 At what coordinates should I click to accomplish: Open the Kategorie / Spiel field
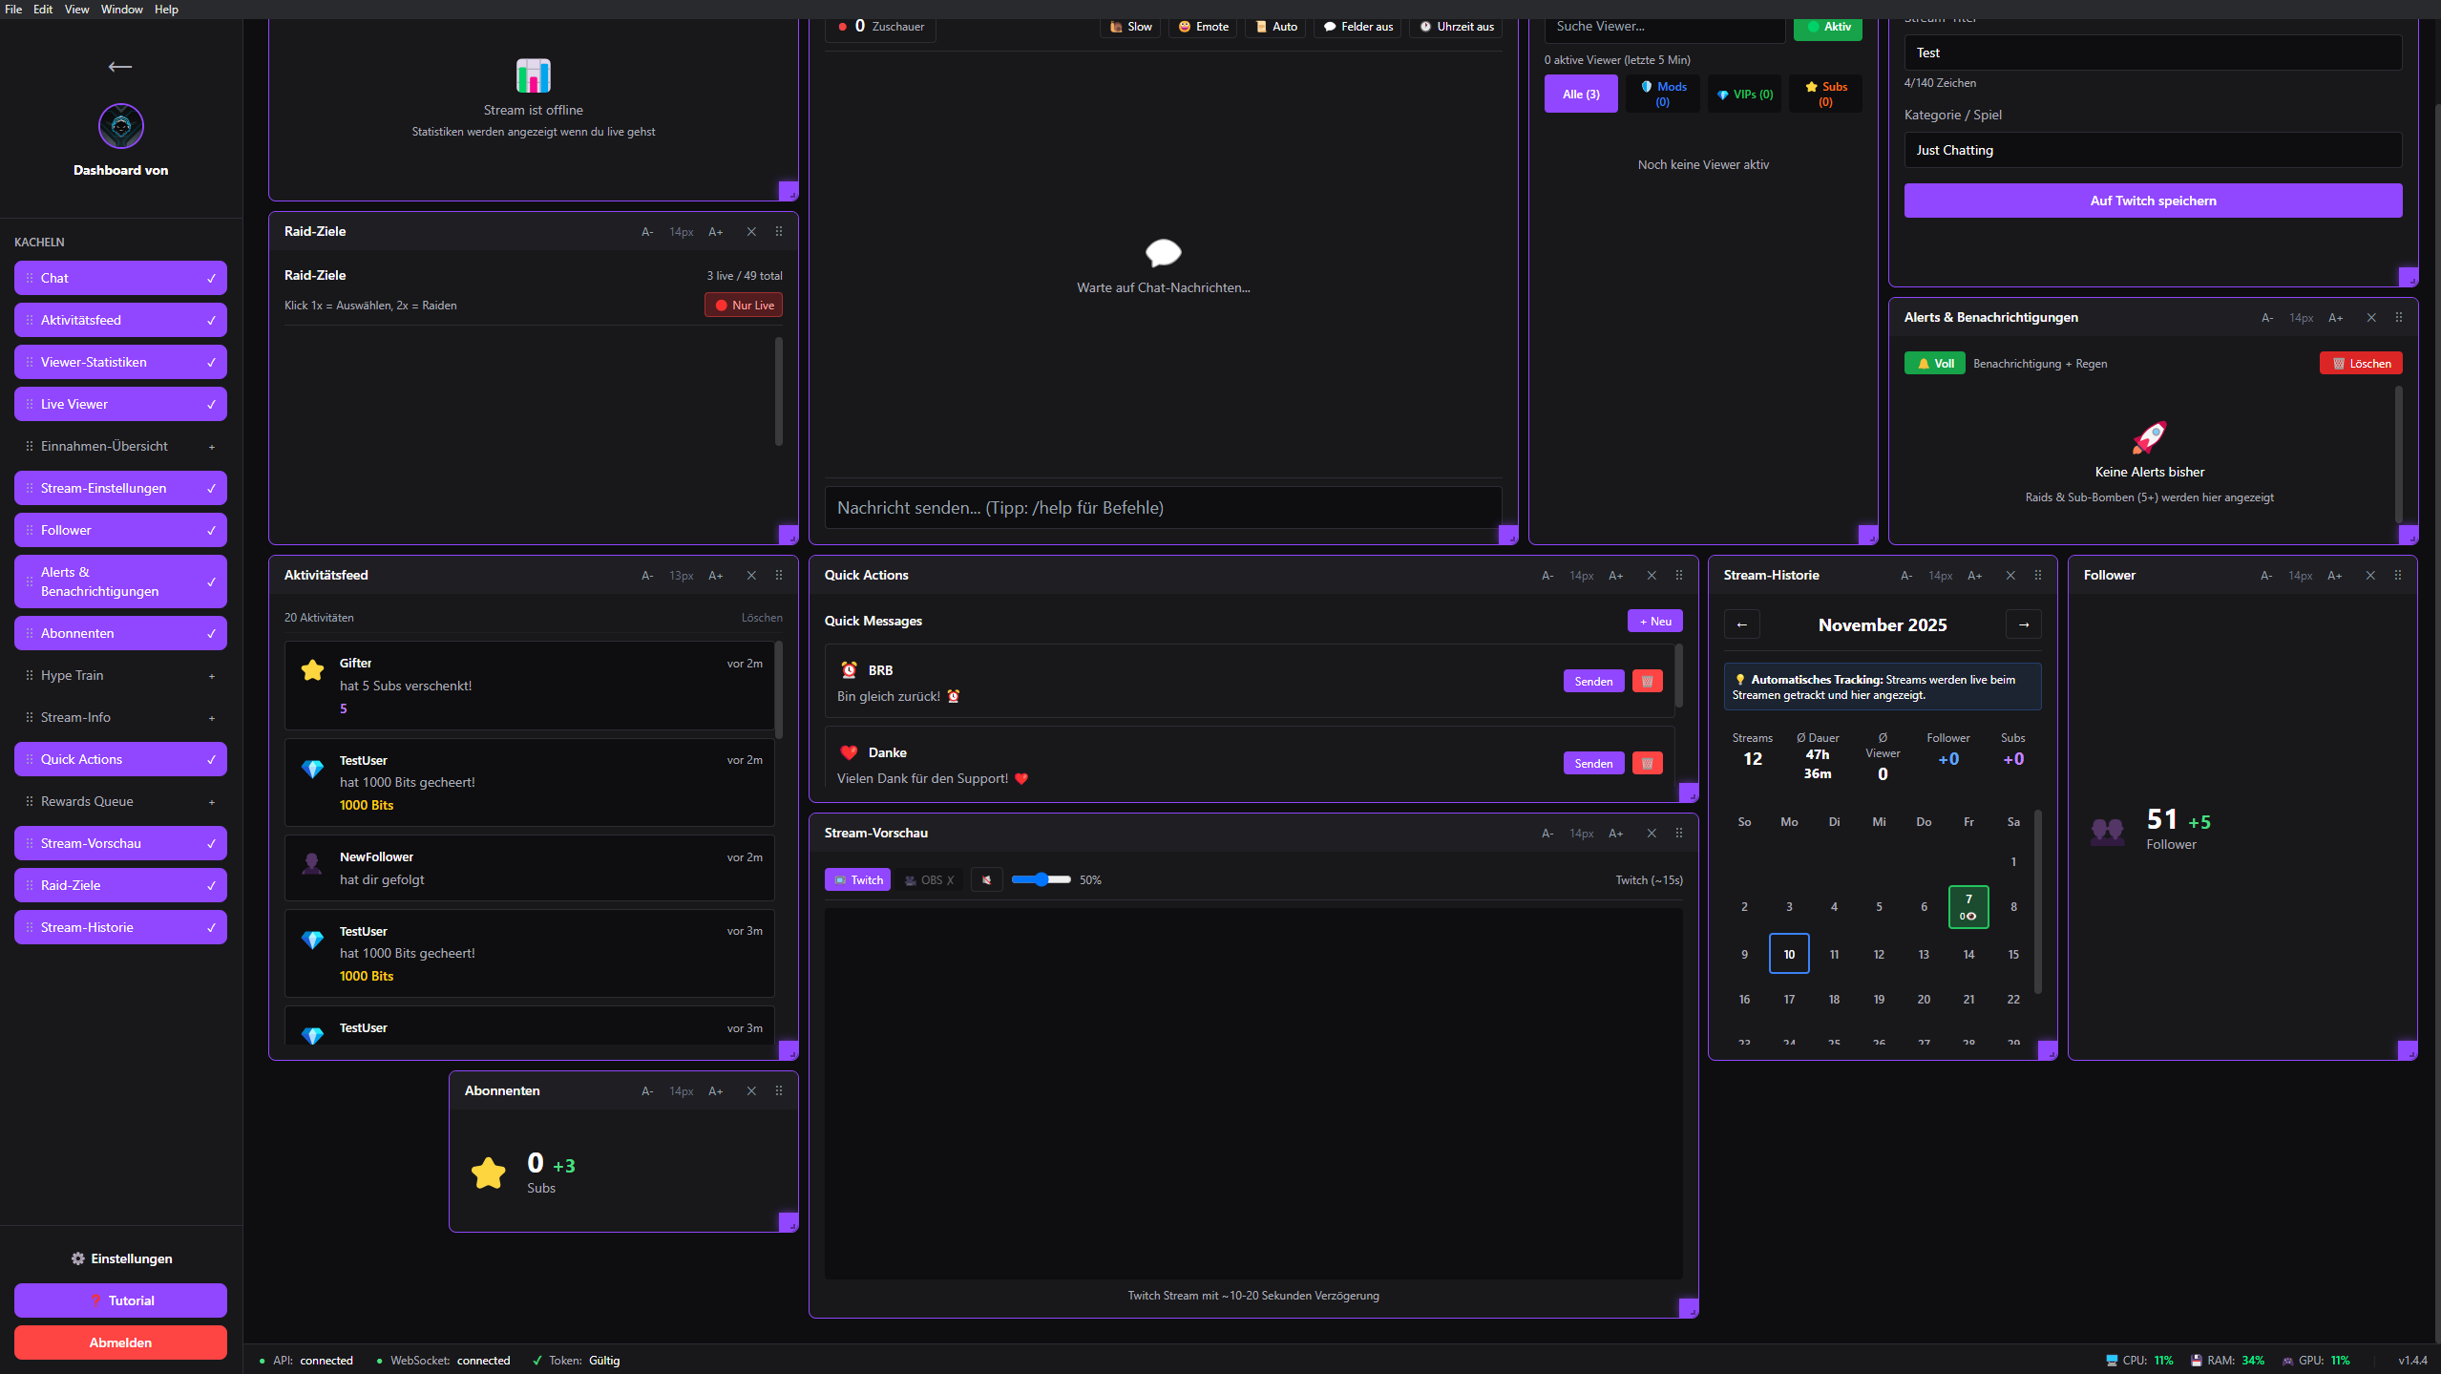[x=2152, y=150]
